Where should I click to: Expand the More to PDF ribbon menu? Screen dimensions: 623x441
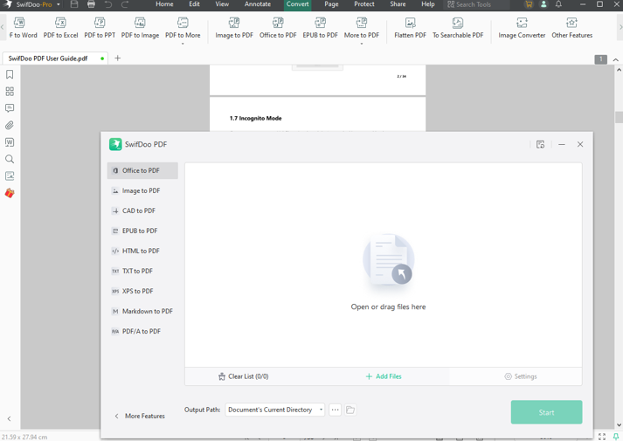click(362, 30)
